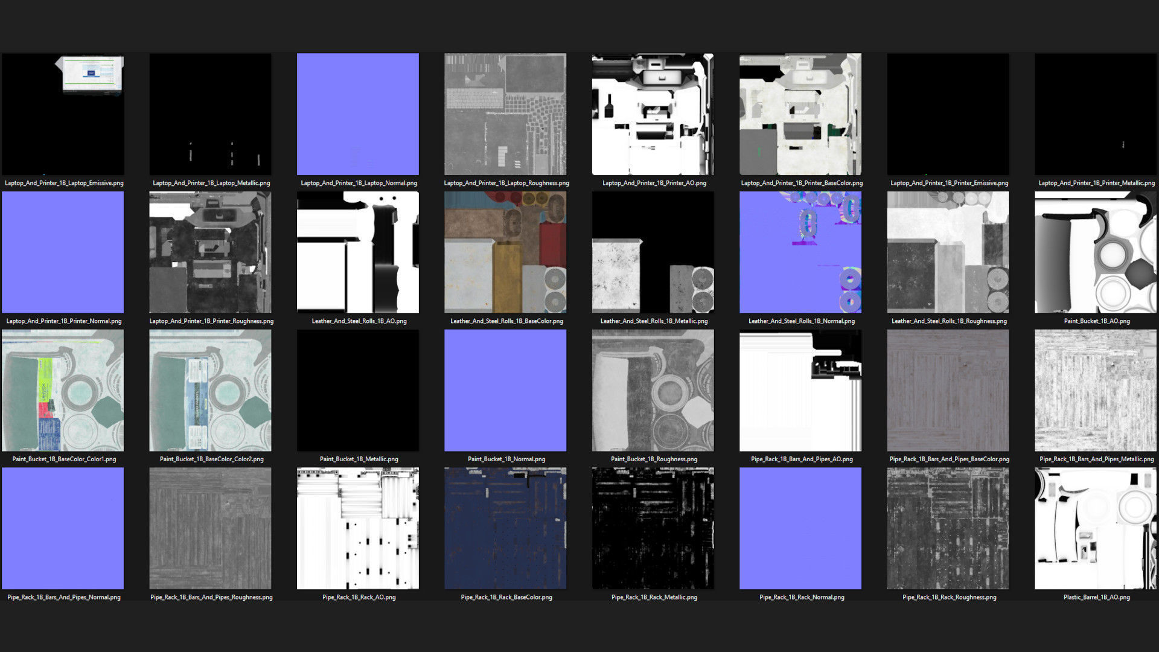Click Laptop_And_Printer_1B_Printer_AO.png image

pyautogui.click(x=653, y=114)
